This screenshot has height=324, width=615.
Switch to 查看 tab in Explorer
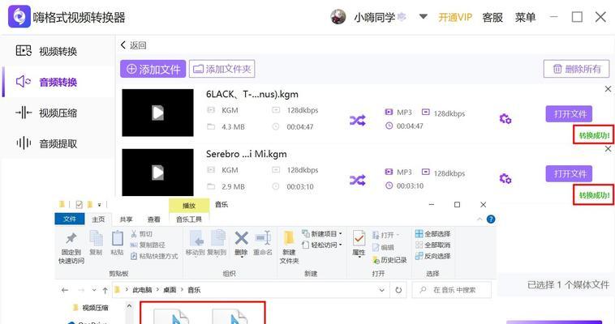[154, 220]
